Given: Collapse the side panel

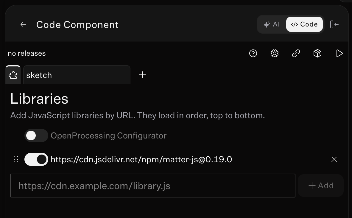Looking at the screenshot, I should pos(334,24).
